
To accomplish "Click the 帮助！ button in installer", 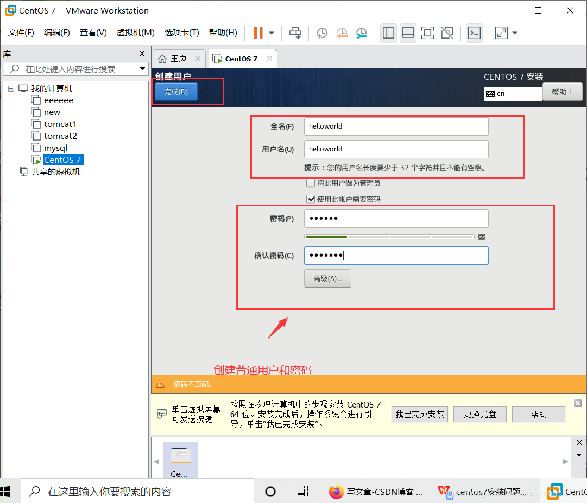I will 562,92.
